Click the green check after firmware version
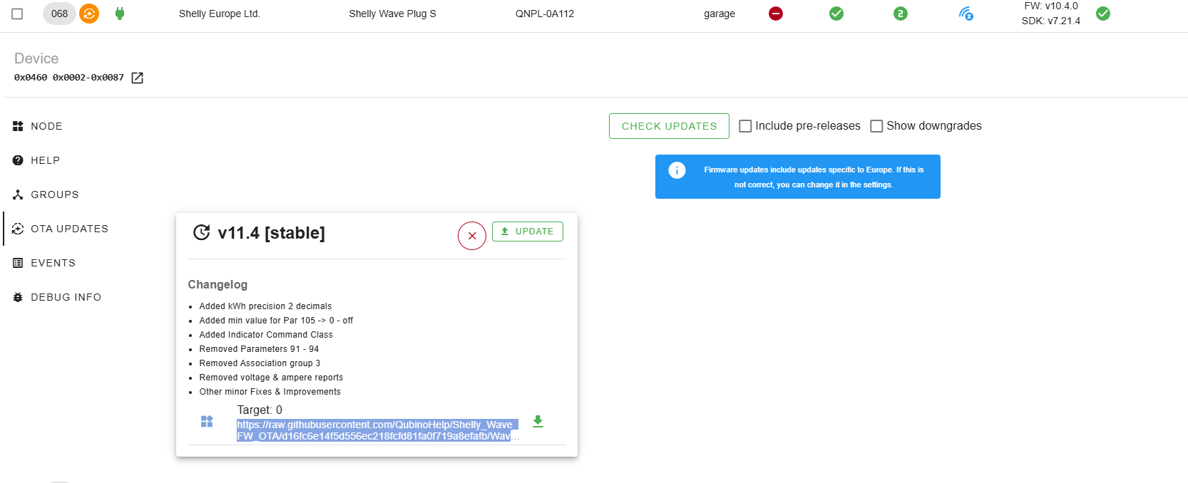The width and height of the screenshot is (1188, 483). 1103,14
